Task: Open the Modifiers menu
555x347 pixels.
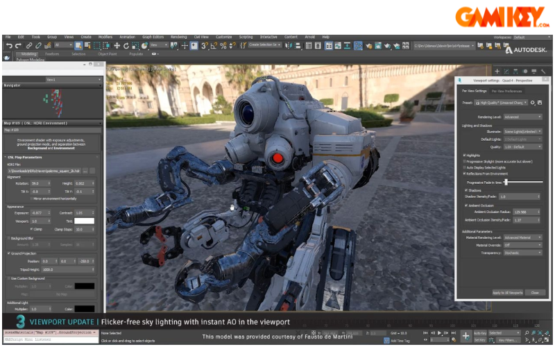Action: click(105, 37)
